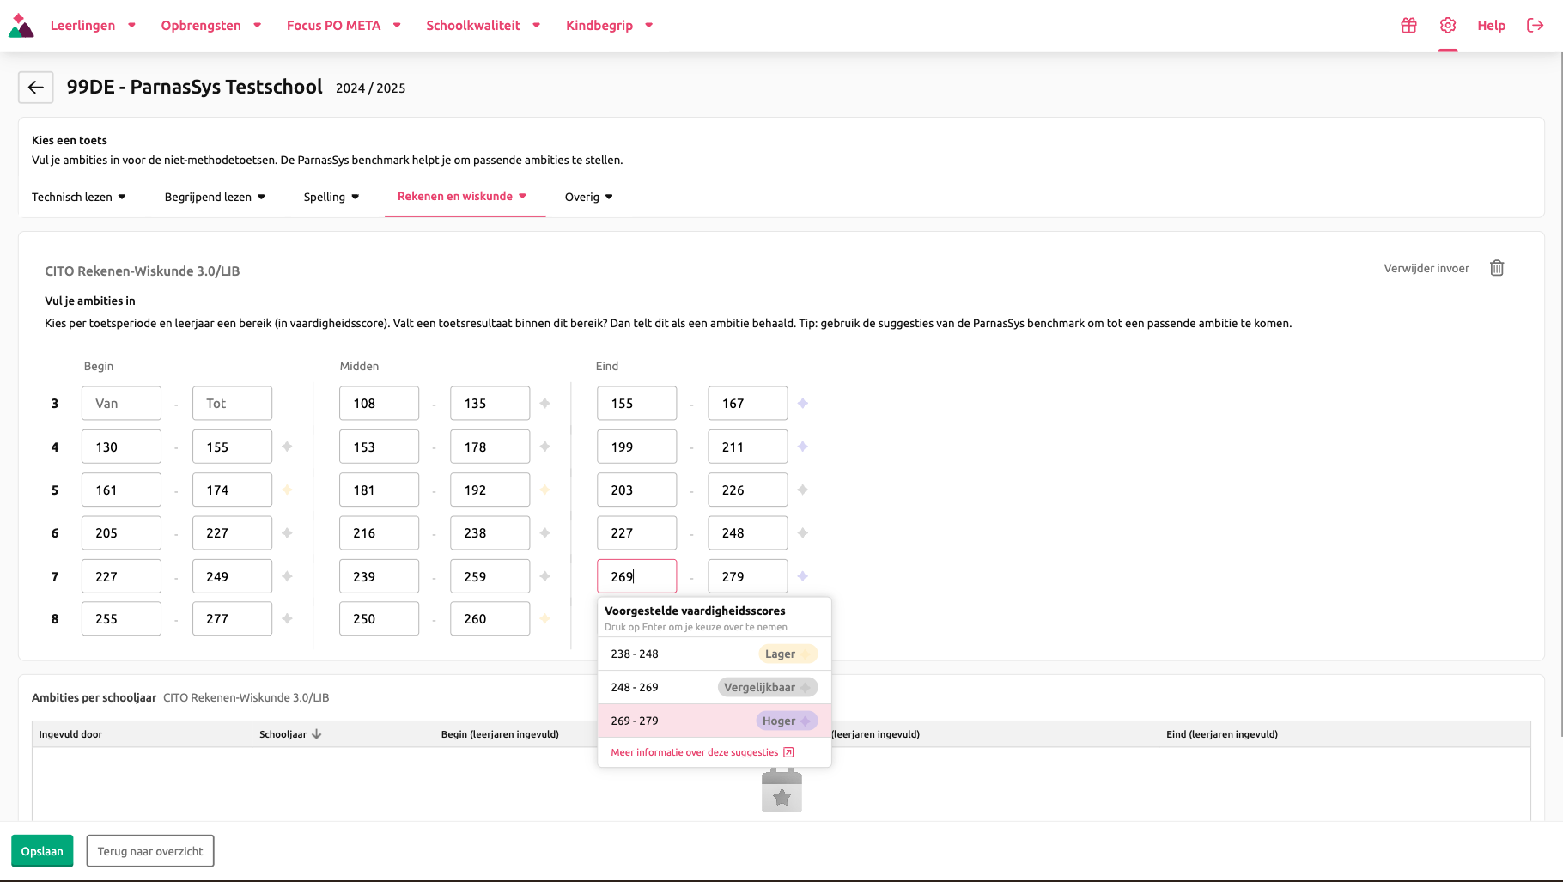1563x882 pixels.
Task: Expand the Spelling dropdown
Action: [x=331, y=197]
